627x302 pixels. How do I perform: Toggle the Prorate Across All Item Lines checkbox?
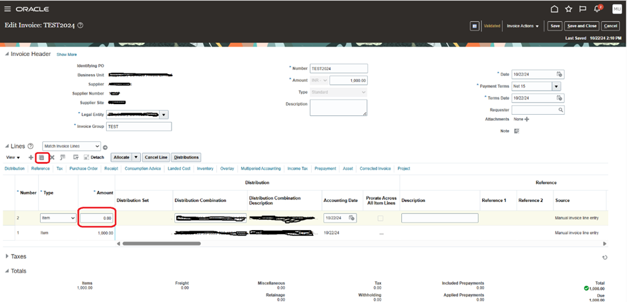tap(381, 218)
